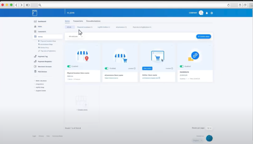Click the browser search magnifier icon
Screen dimensions: 253x144
click(40, 5)
